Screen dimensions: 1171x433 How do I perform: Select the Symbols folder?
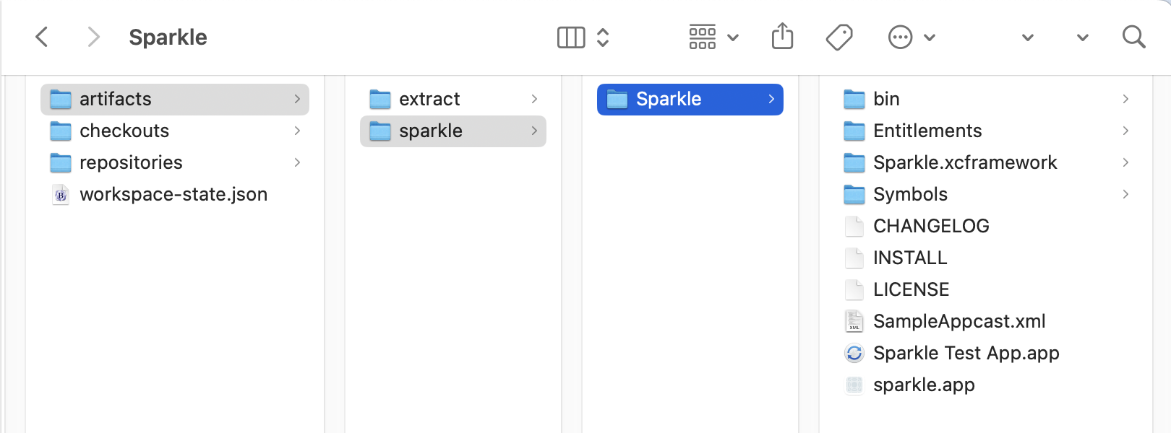point(910,194)
